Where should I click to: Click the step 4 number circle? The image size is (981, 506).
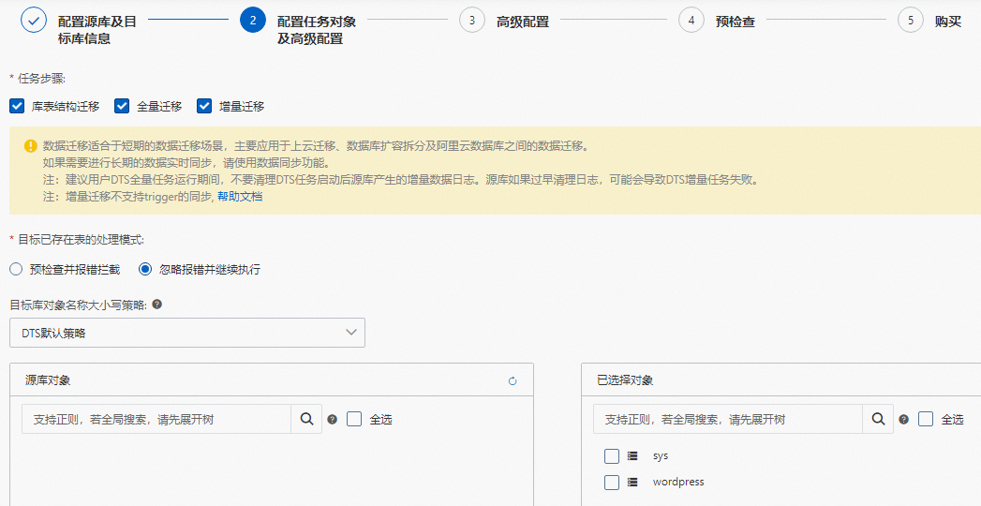(x=691, y=20)
